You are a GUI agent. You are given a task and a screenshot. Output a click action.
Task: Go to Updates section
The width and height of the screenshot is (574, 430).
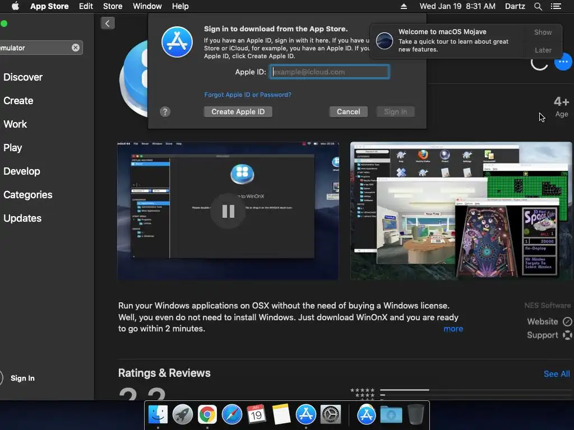(x=22, y=218)
